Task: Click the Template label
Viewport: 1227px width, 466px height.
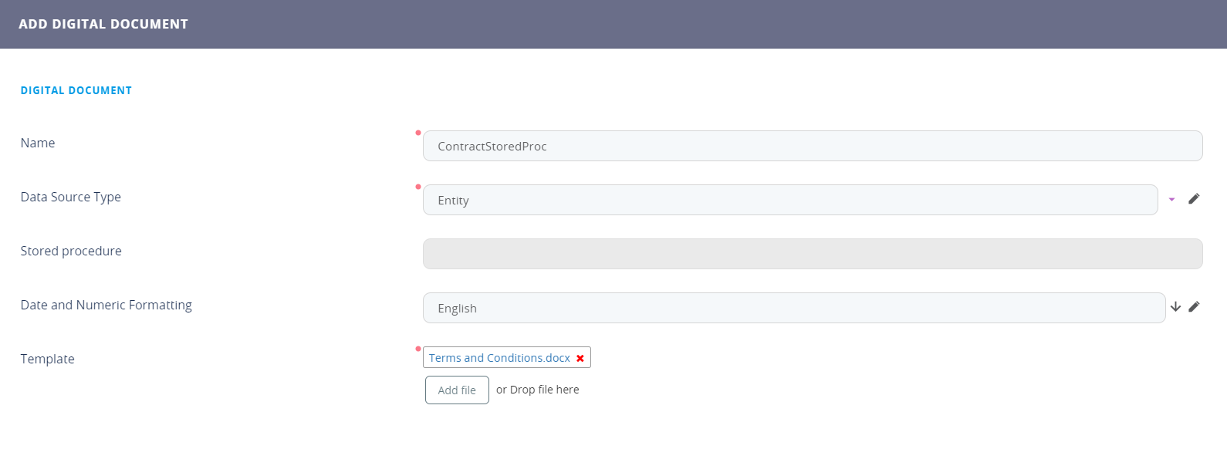Action: [x=48, y=359]
